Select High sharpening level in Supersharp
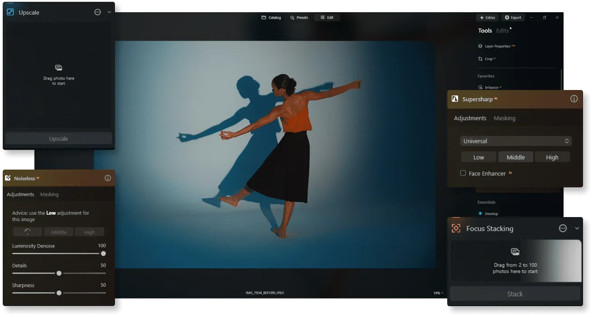Screen dimensions: 593x317 (552, 157)
